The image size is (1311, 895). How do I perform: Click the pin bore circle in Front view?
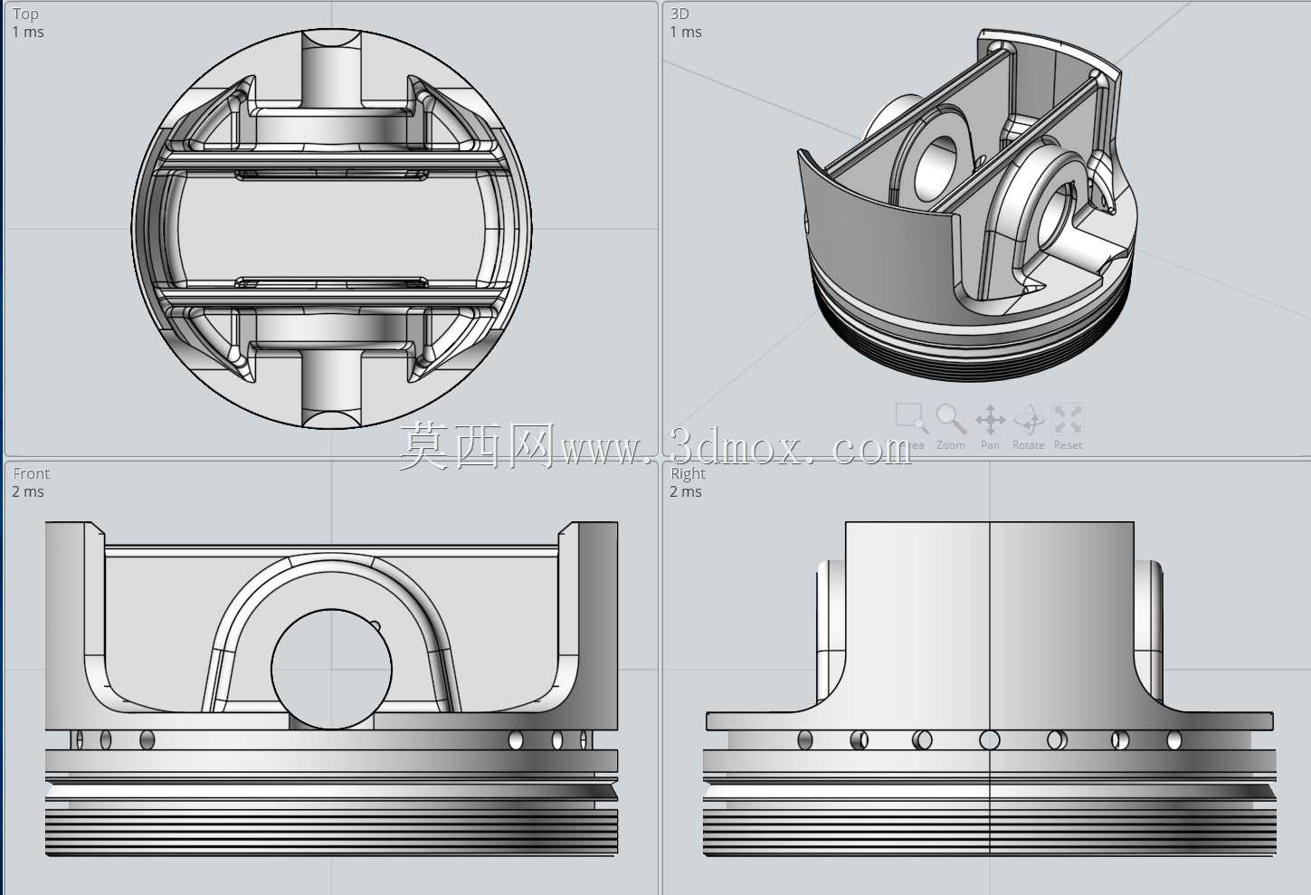click(331, 669)
